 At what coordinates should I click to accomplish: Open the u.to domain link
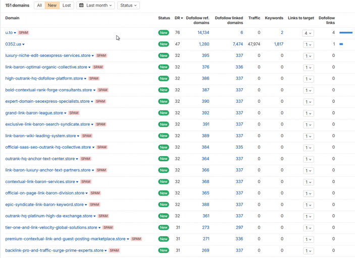click(9, 33)
